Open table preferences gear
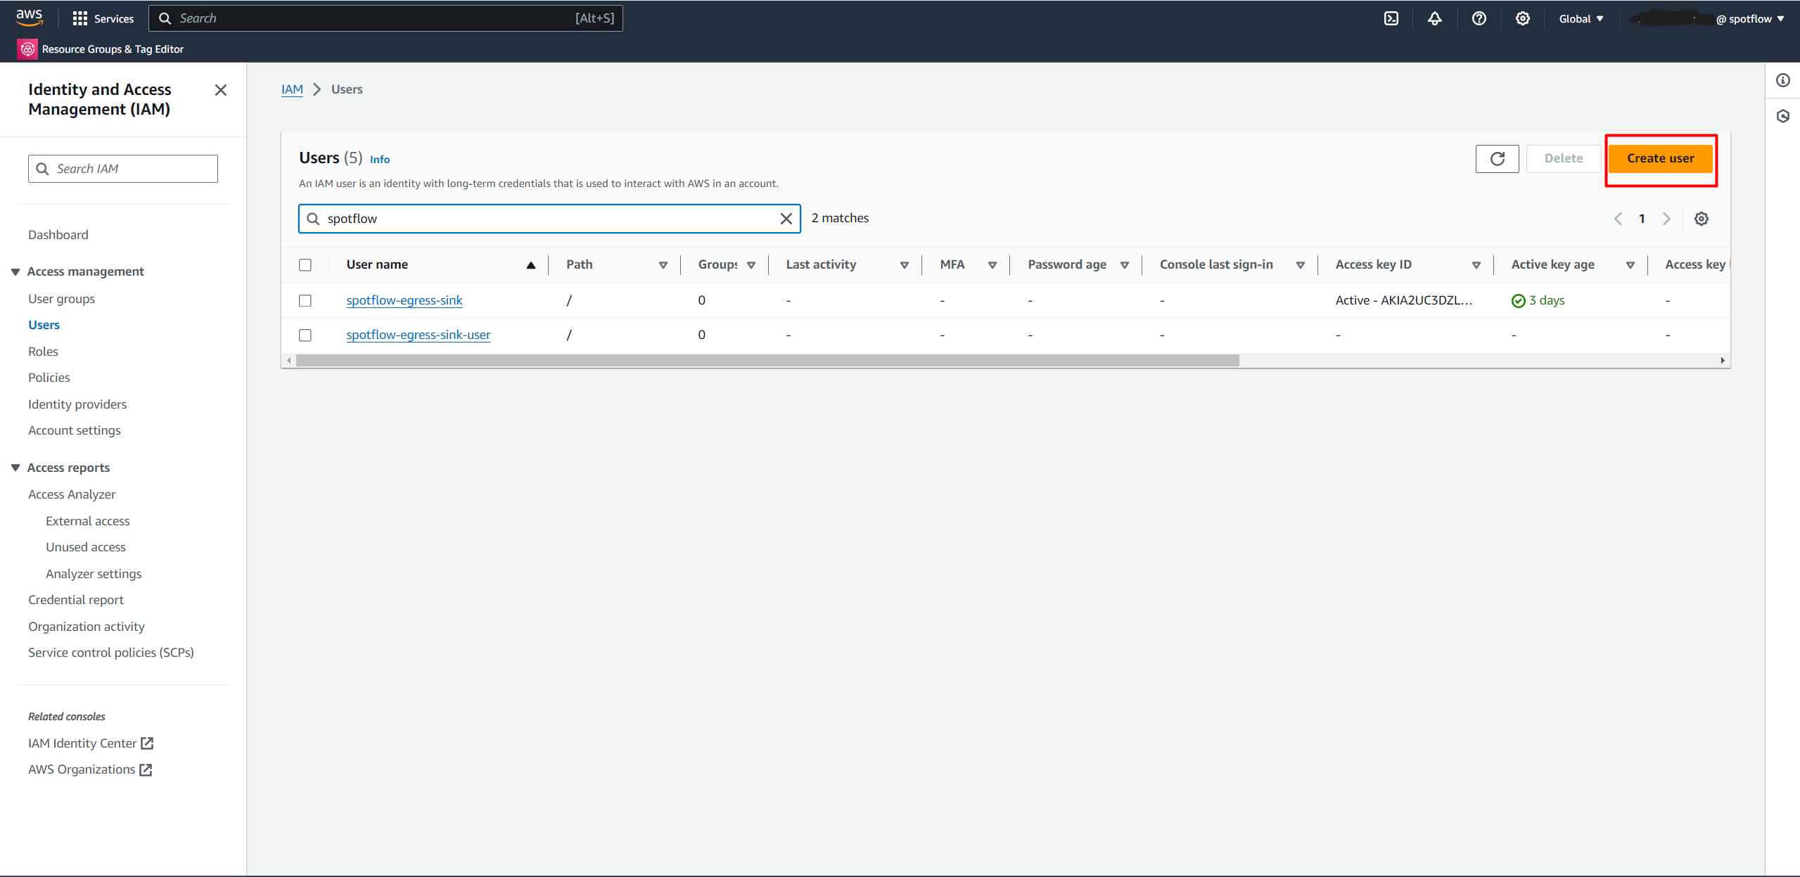Viewport: 1800px width, 877px height. pyautogui.click(x=1701, y=219)
